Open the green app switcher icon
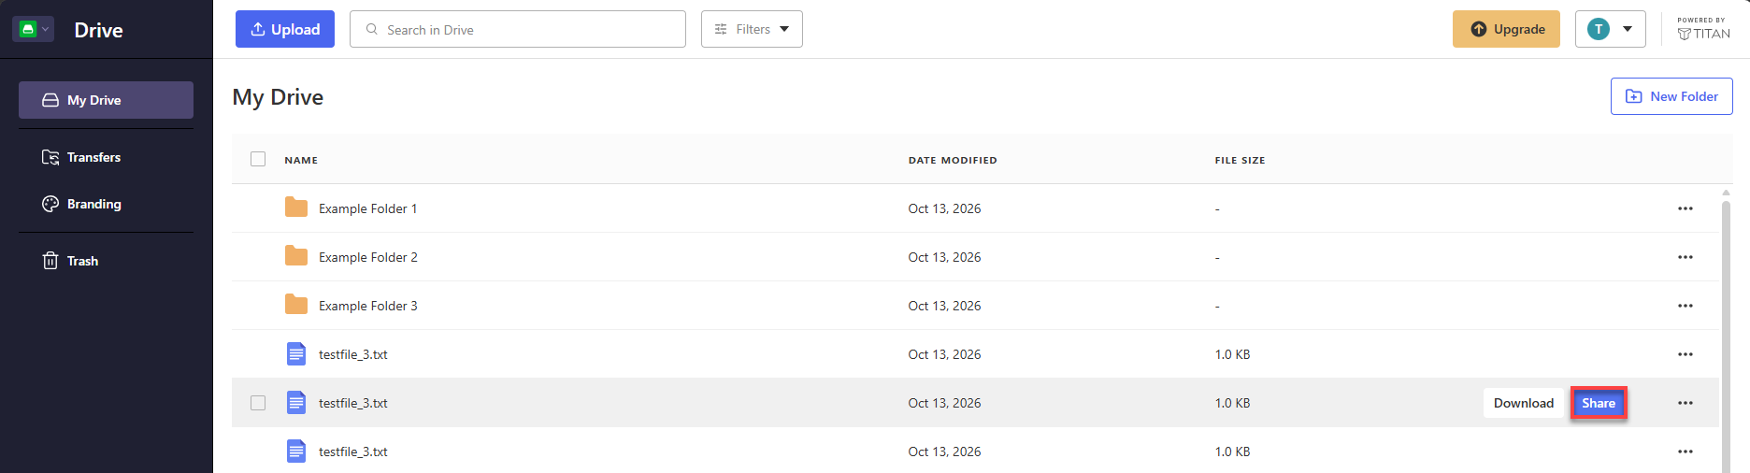 pos(28,29)
